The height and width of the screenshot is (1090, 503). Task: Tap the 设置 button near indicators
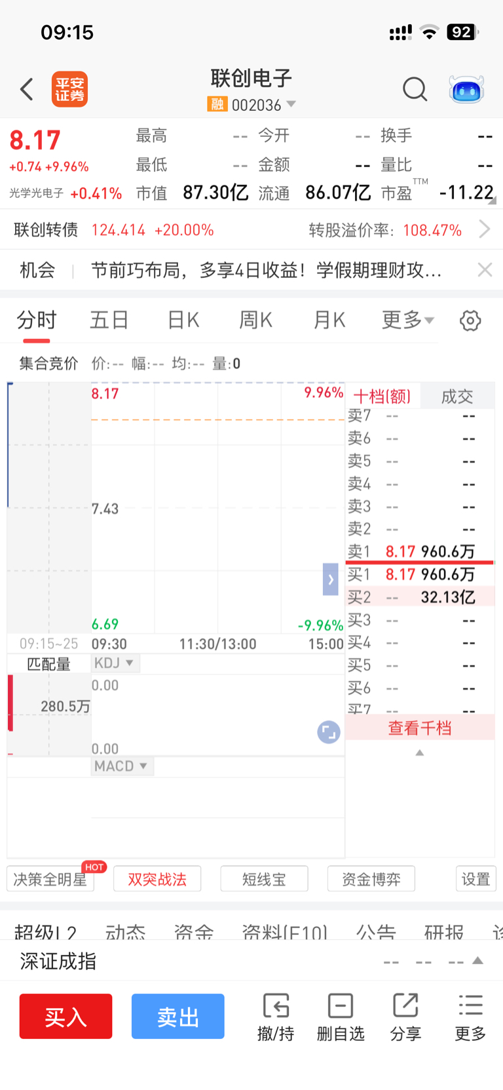coord(476,879)
